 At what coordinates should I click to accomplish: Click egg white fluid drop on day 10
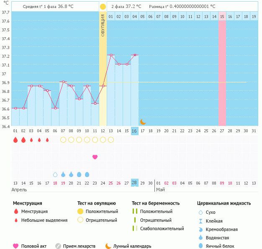[87, 174]
